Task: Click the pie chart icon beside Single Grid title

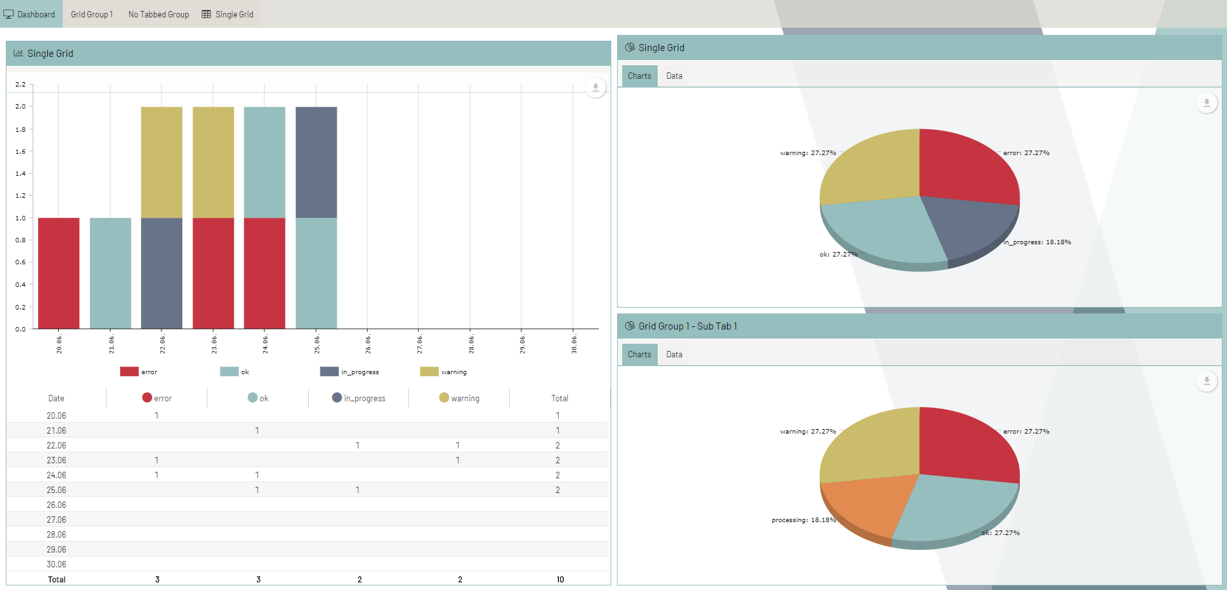Action: coord(629,47)
